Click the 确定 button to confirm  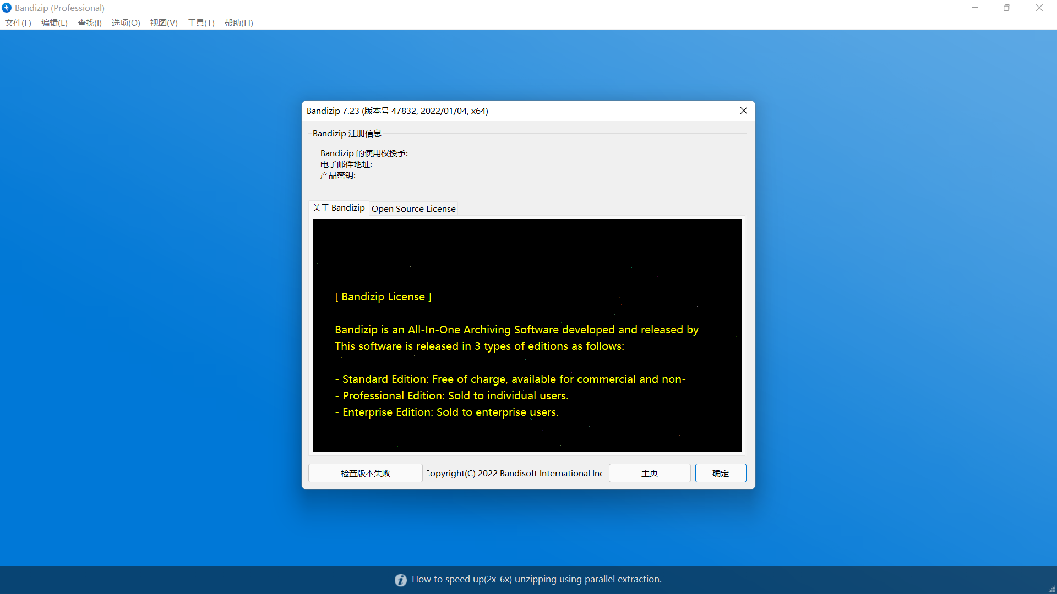click(x=720, y=473)
